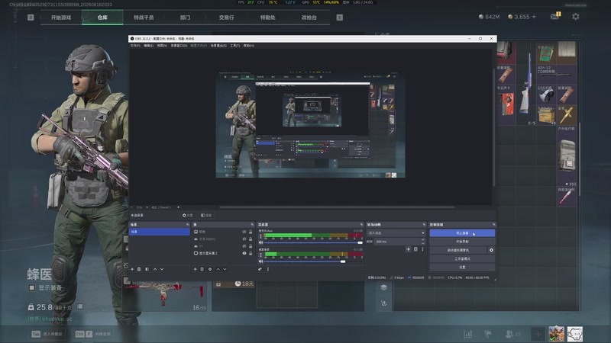Open scene filters icon in Scenes toolbar
The height and width of the screenshot is (343, 611).
coord(147,269)
